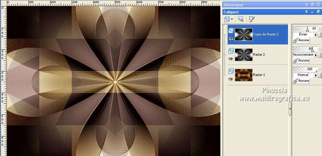
Task: Pin the Historique panel
Action: tap(307, 4)
